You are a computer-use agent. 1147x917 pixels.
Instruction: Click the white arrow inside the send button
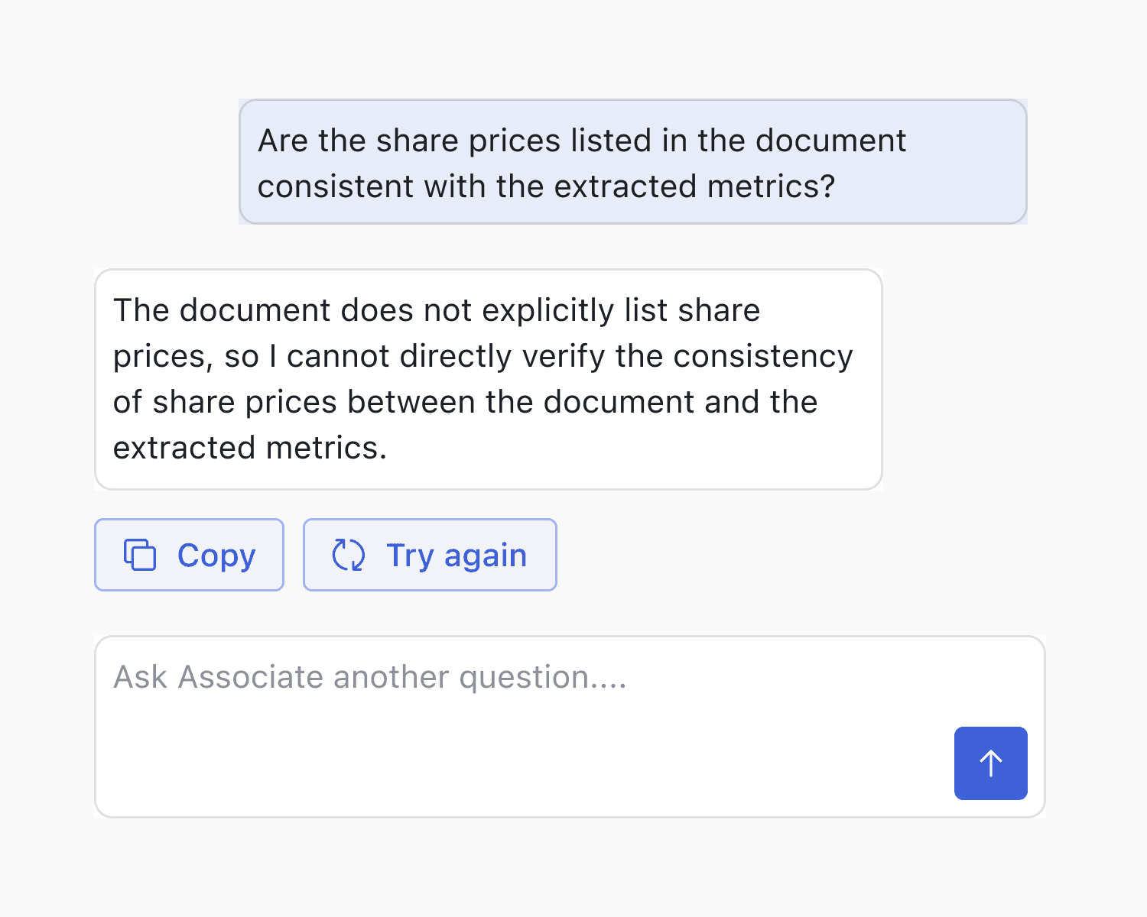[990, 763]
